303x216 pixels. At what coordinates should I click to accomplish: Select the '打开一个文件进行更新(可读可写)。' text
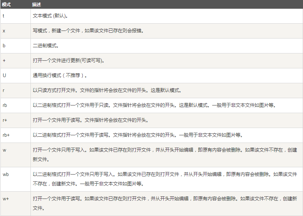[x=69, y=61]
